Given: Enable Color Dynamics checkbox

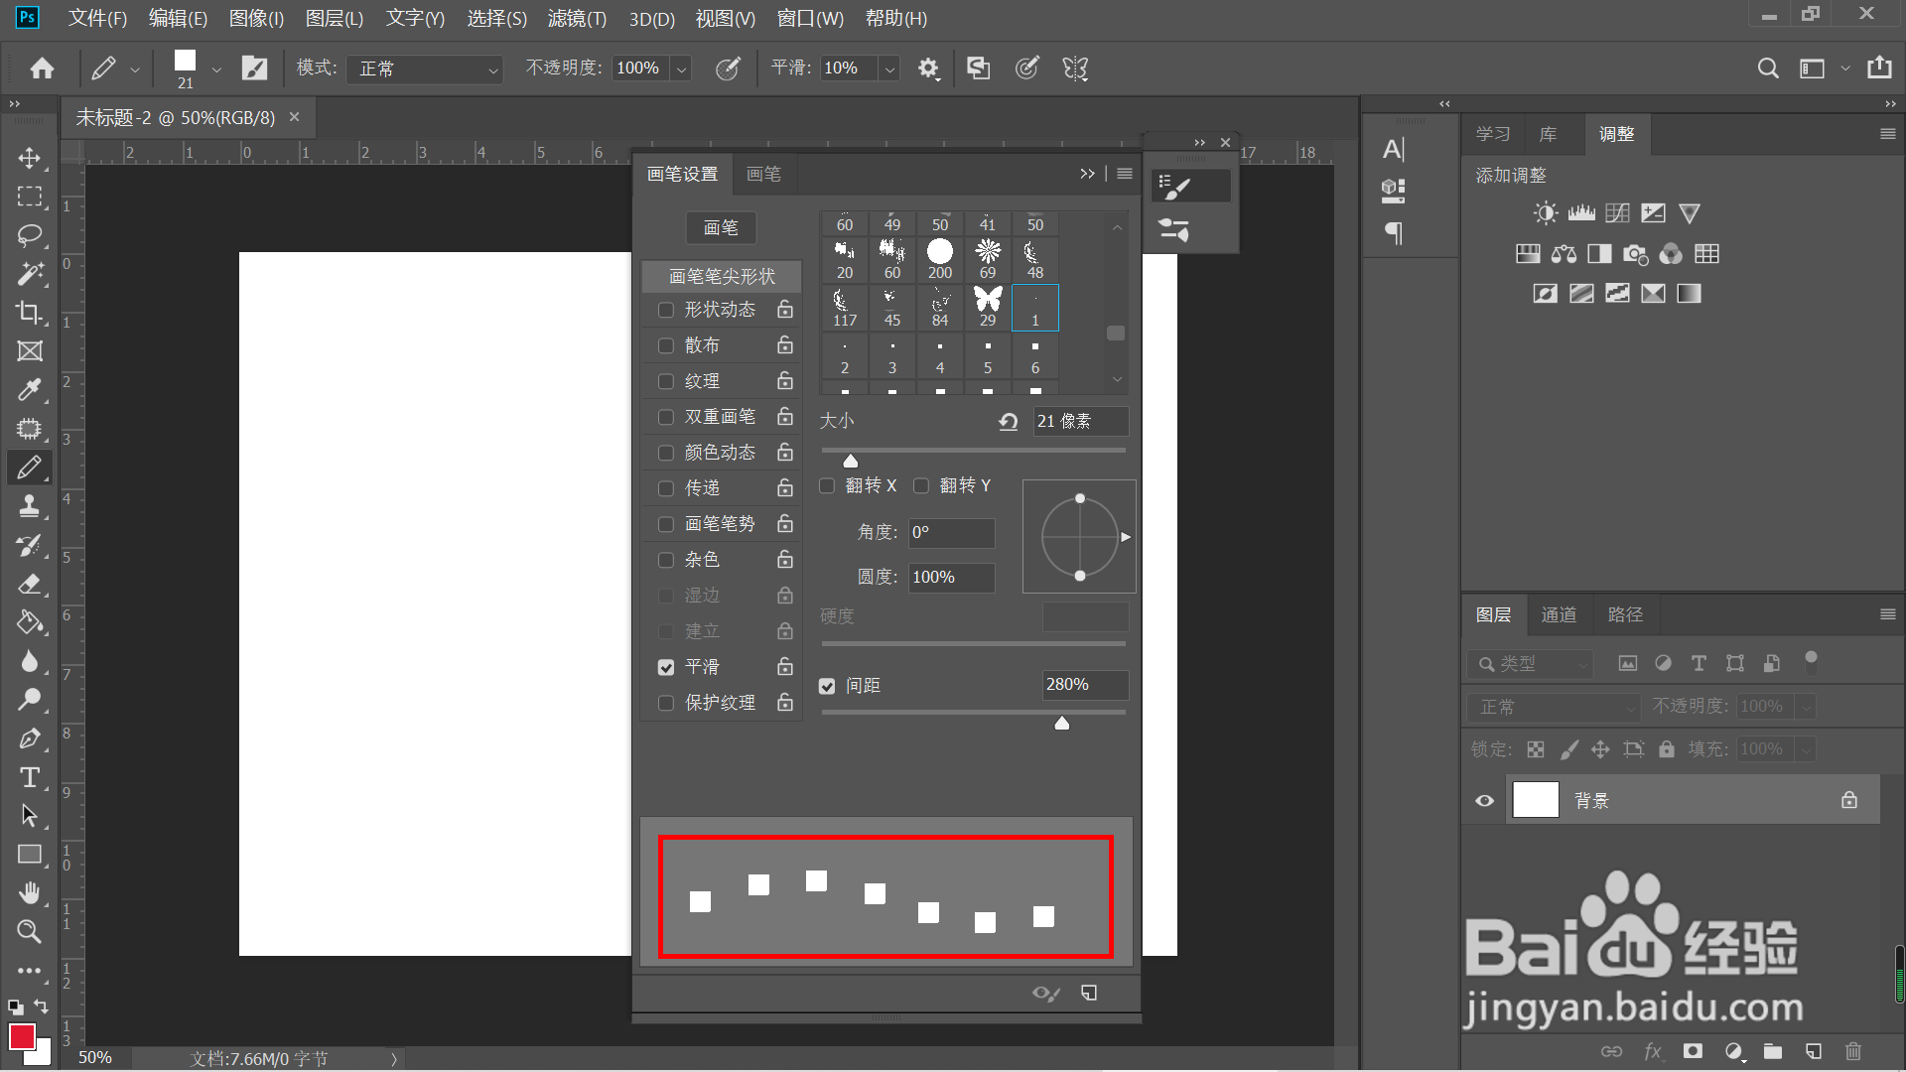Looking at the screenshot, I should point(666,453).
